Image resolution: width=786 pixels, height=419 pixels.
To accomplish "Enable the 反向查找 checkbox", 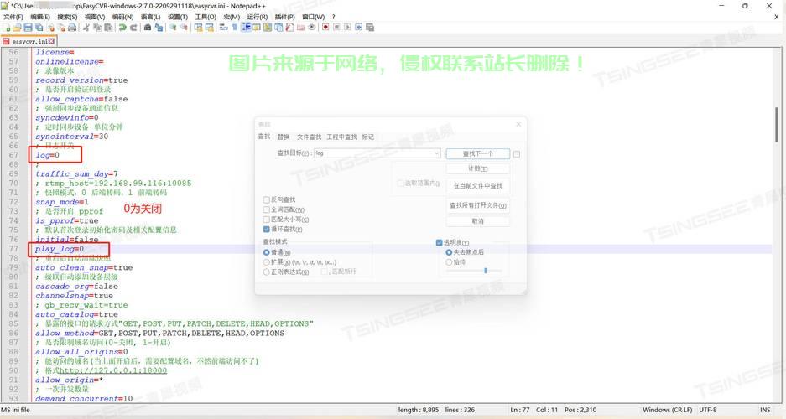I will pyautogui.click(x=267, y=199).
